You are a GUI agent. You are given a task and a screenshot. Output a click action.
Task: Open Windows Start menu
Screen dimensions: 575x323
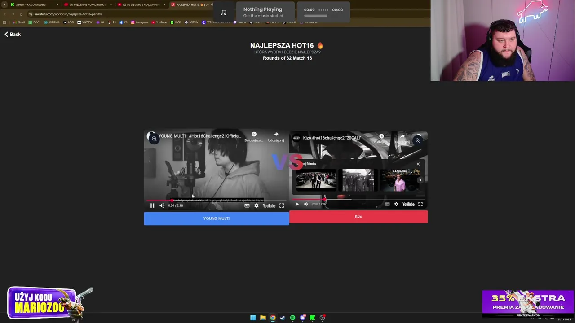(x=253, y=318)
